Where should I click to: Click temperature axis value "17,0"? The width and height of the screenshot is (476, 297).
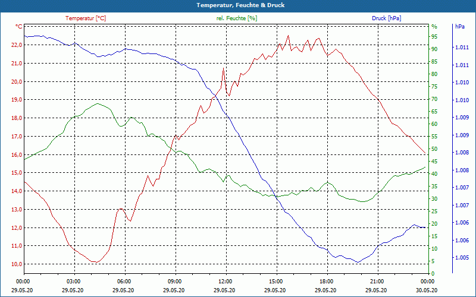(x=17, y=137)
